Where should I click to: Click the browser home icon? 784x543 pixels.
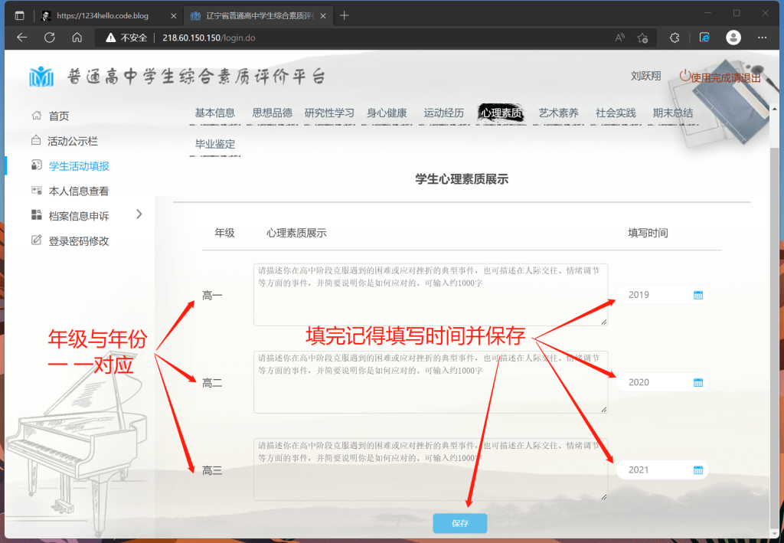(x=77, y=38)
